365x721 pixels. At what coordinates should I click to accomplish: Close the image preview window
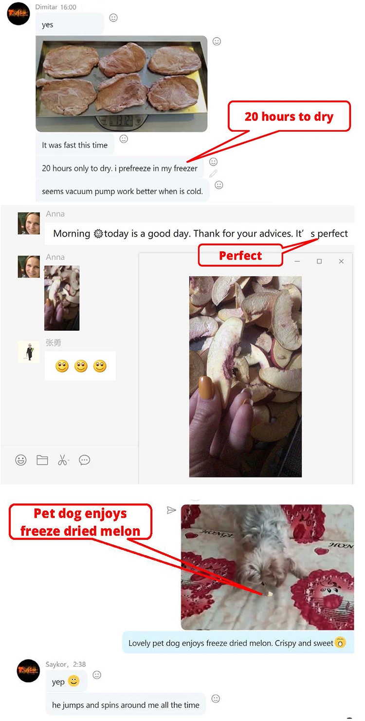click(341, 261)
